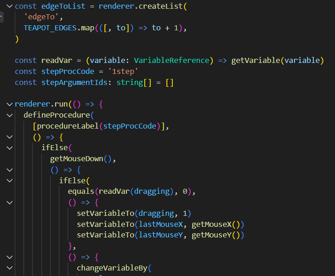The height and width of the screenshot is (276, 335).
Task: Click getVariable function call
Action: (x=256, y=61)
